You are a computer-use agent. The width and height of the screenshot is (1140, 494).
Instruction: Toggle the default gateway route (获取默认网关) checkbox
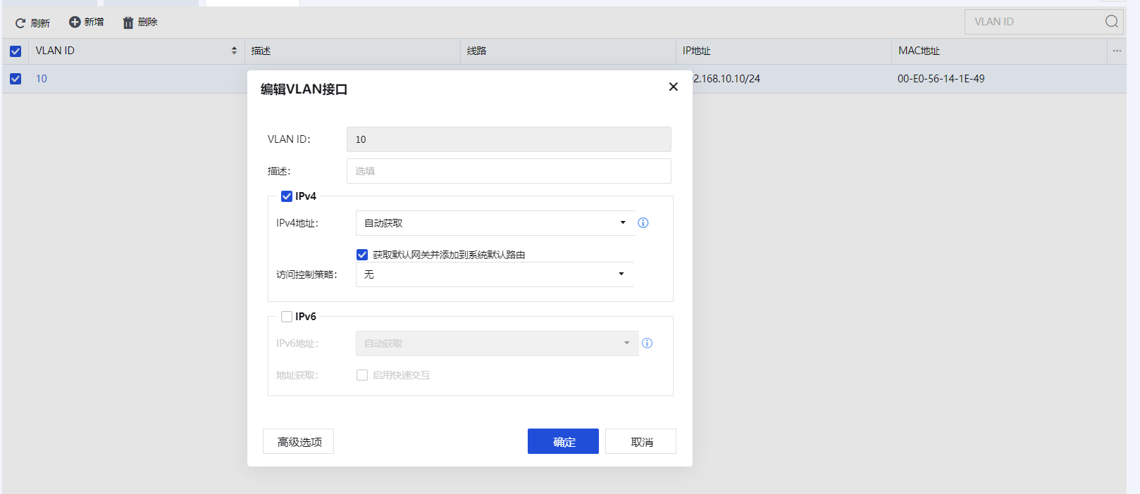click(x=362, y=255)
